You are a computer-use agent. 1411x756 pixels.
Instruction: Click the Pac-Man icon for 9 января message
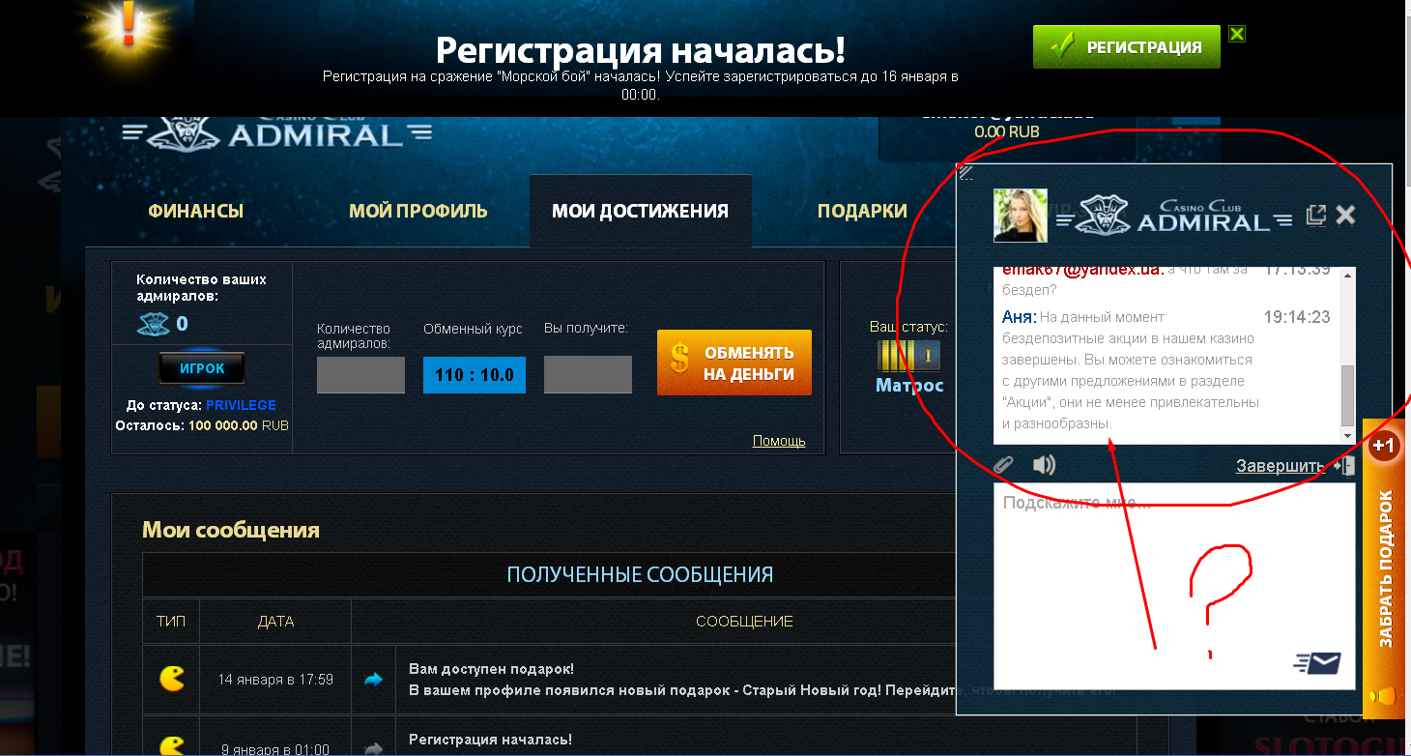172,745
